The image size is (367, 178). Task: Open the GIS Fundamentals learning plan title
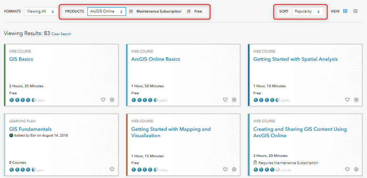(30, 129)
